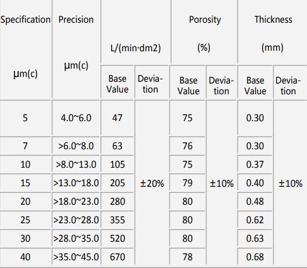Select the 4.0~6.0 precision cell

coord(76,118)
